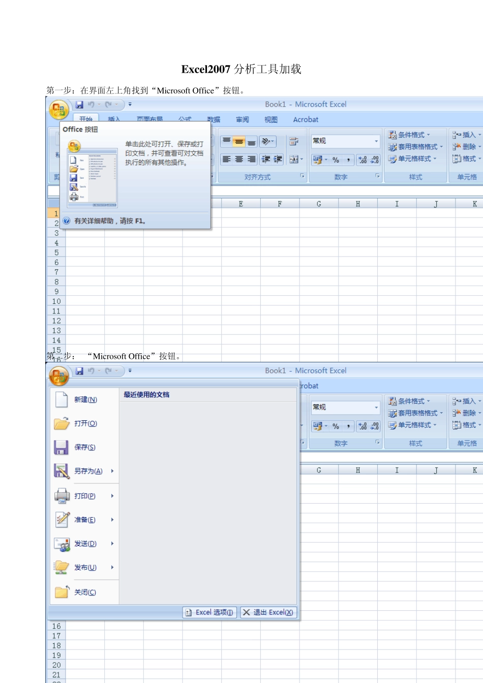
Task: Open 单元格样式 dropdown in the first screenshot
Action: tap(412, 159)
